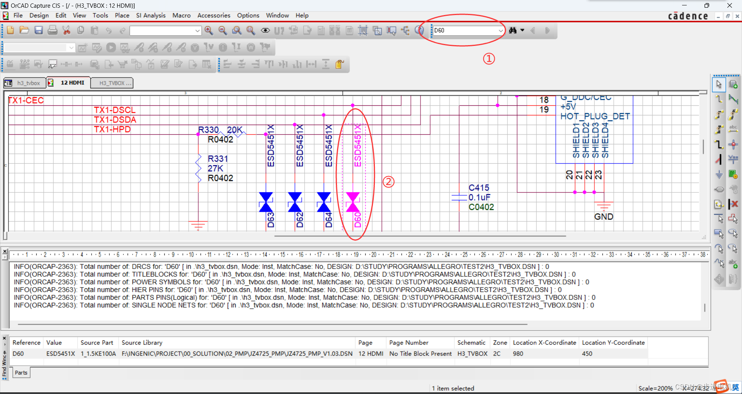Toggle the Area Select icon
This screenshot has width=742, height=394.
(x=377, y=30)
